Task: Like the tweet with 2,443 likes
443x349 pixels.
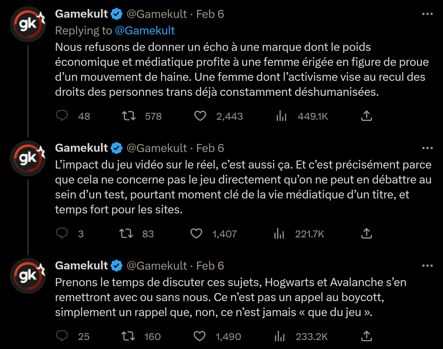Action: point(200,116)
